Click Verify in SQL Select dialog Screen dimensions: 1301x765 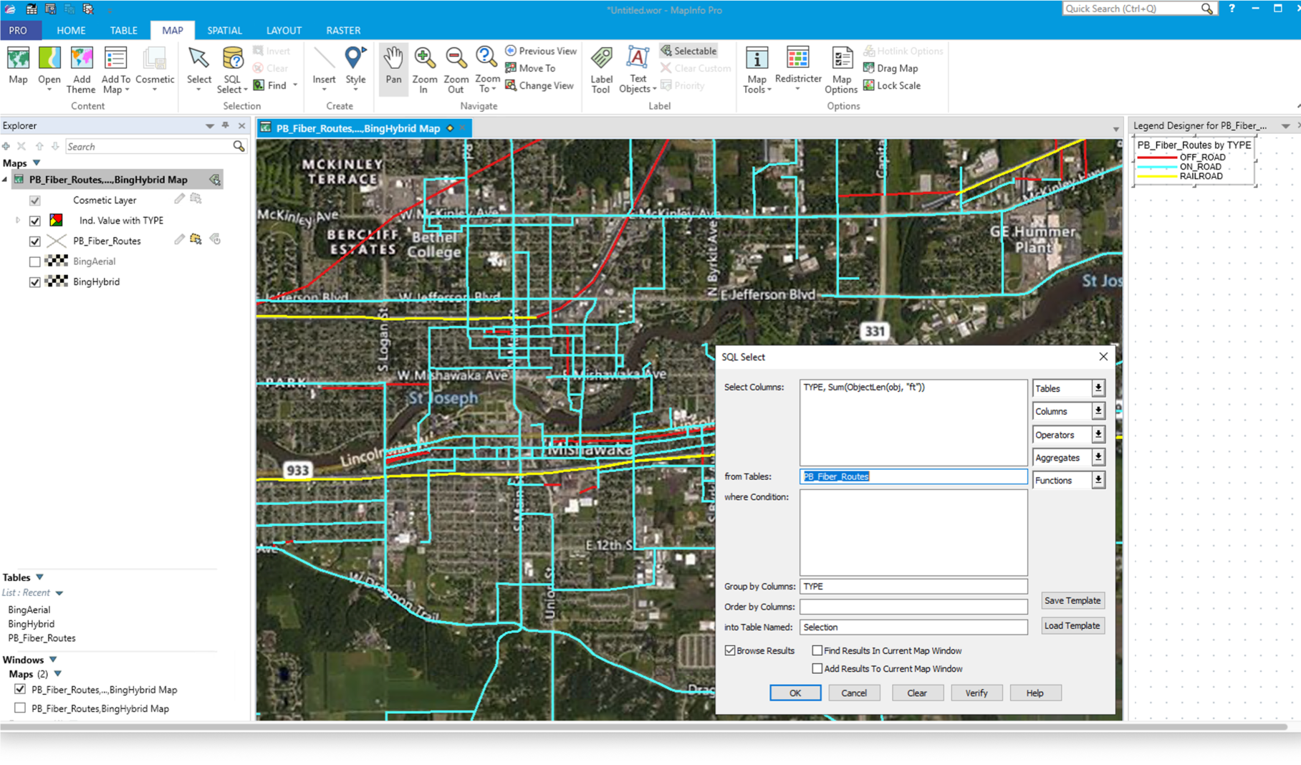(976, 693)
